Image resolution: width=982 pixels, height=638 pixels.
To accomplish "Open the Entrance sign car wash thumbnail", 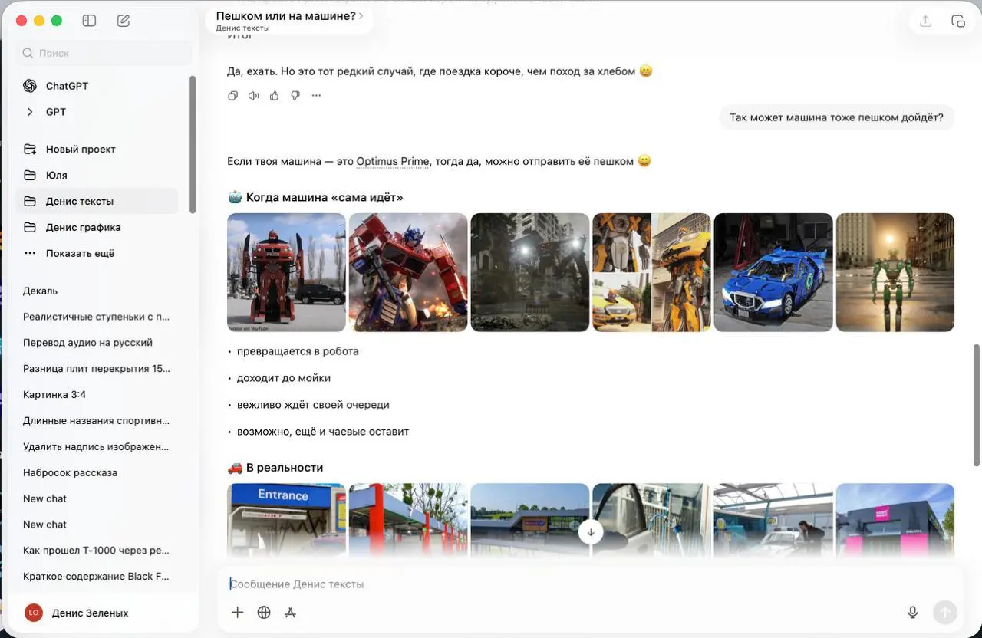I will 286,520.
